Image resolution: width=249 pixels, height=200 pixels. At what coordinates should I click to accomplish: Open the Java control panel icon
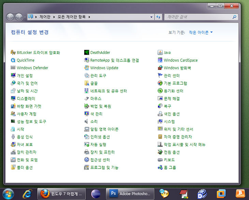coord(160,53)
